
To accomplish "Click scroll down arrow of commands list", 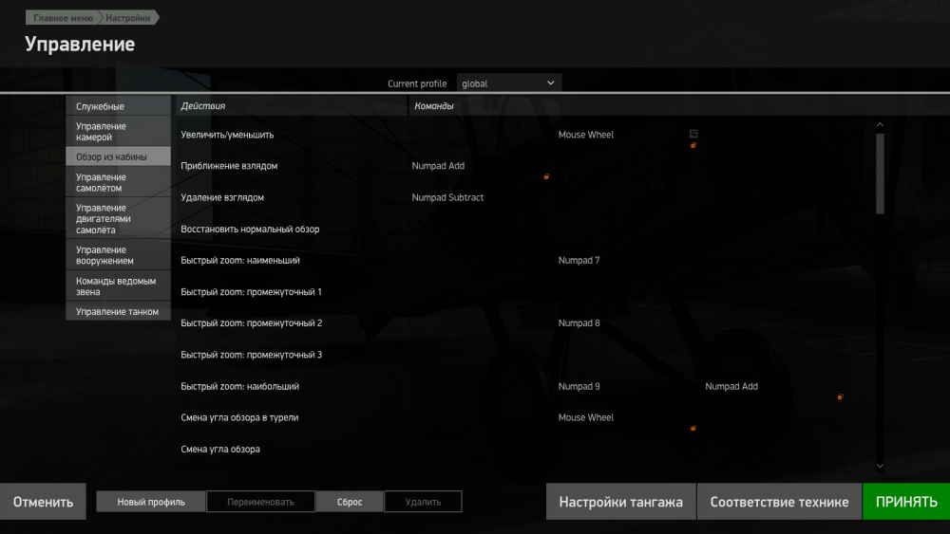I will point(880,467).
